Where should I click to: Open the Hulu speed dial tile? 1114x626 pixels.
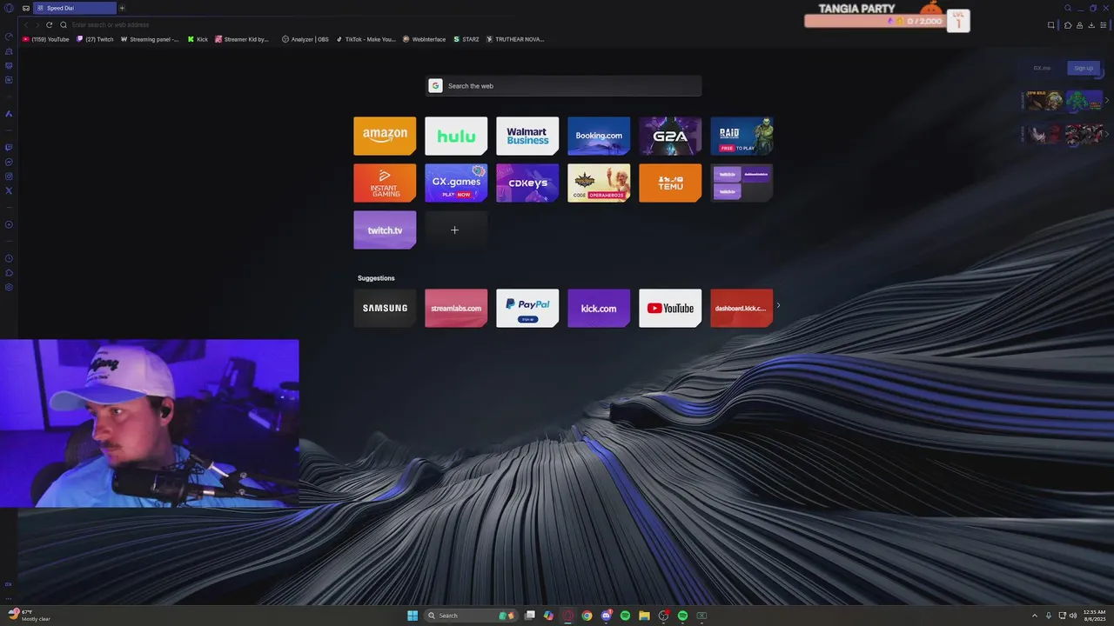(x=456, y=136)
